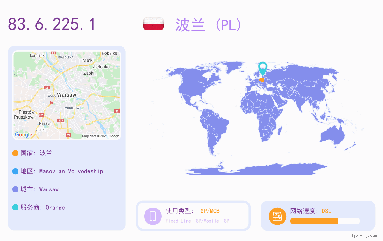The image size is (383, 241).
Task: Click the Łomianki label on the map
Action: [38, 55]
